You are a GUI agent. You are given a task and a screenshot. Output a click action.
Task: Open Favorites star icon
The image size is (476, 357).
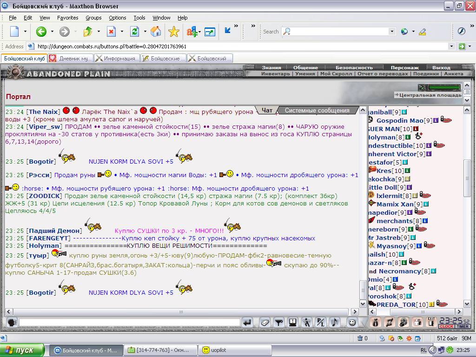click(x=174, y=31)
